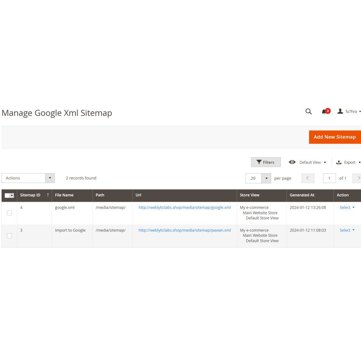Go to the next page arrow

coord(357,178)
